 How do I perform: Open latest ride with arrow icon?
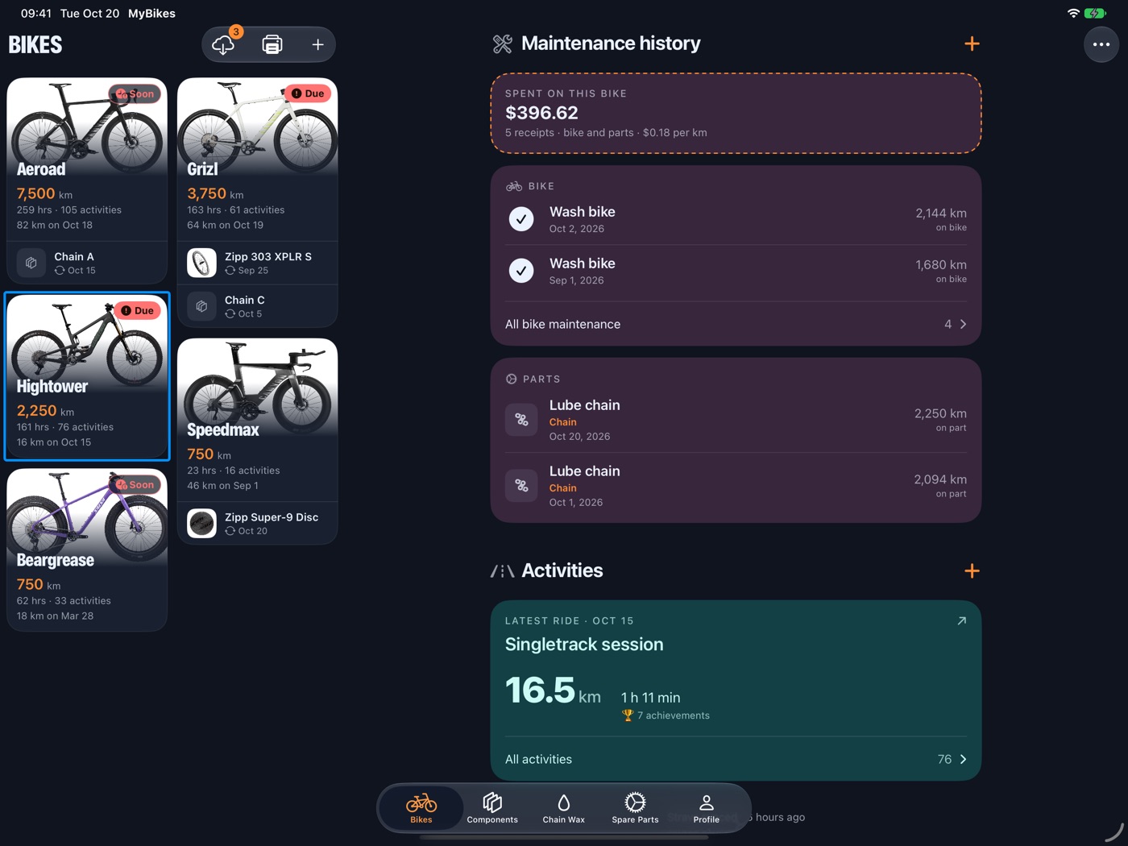click(961, 621)
